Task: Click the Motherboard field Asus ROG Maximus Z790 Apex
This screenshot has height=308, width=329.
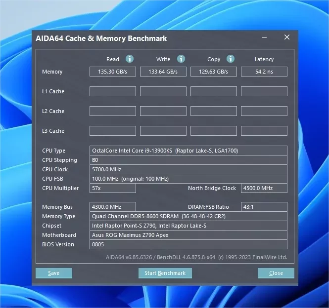Action: point(188,235)
